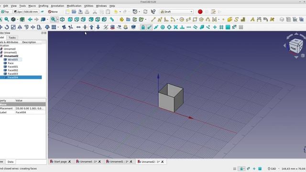Open the Draft workbench selector dropdown
Viewport: 306px width, 172px height.
176,11
